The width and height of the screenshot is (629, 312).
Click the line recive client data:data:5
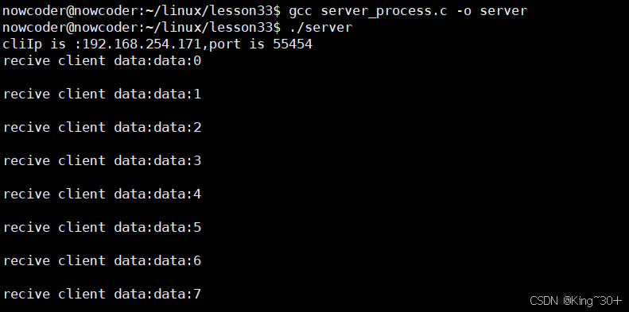[102, 227]
